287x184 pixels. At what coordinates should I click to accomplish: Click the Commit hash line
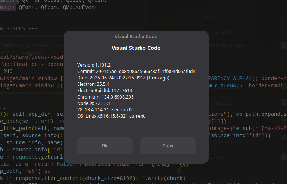pos(136,72)
